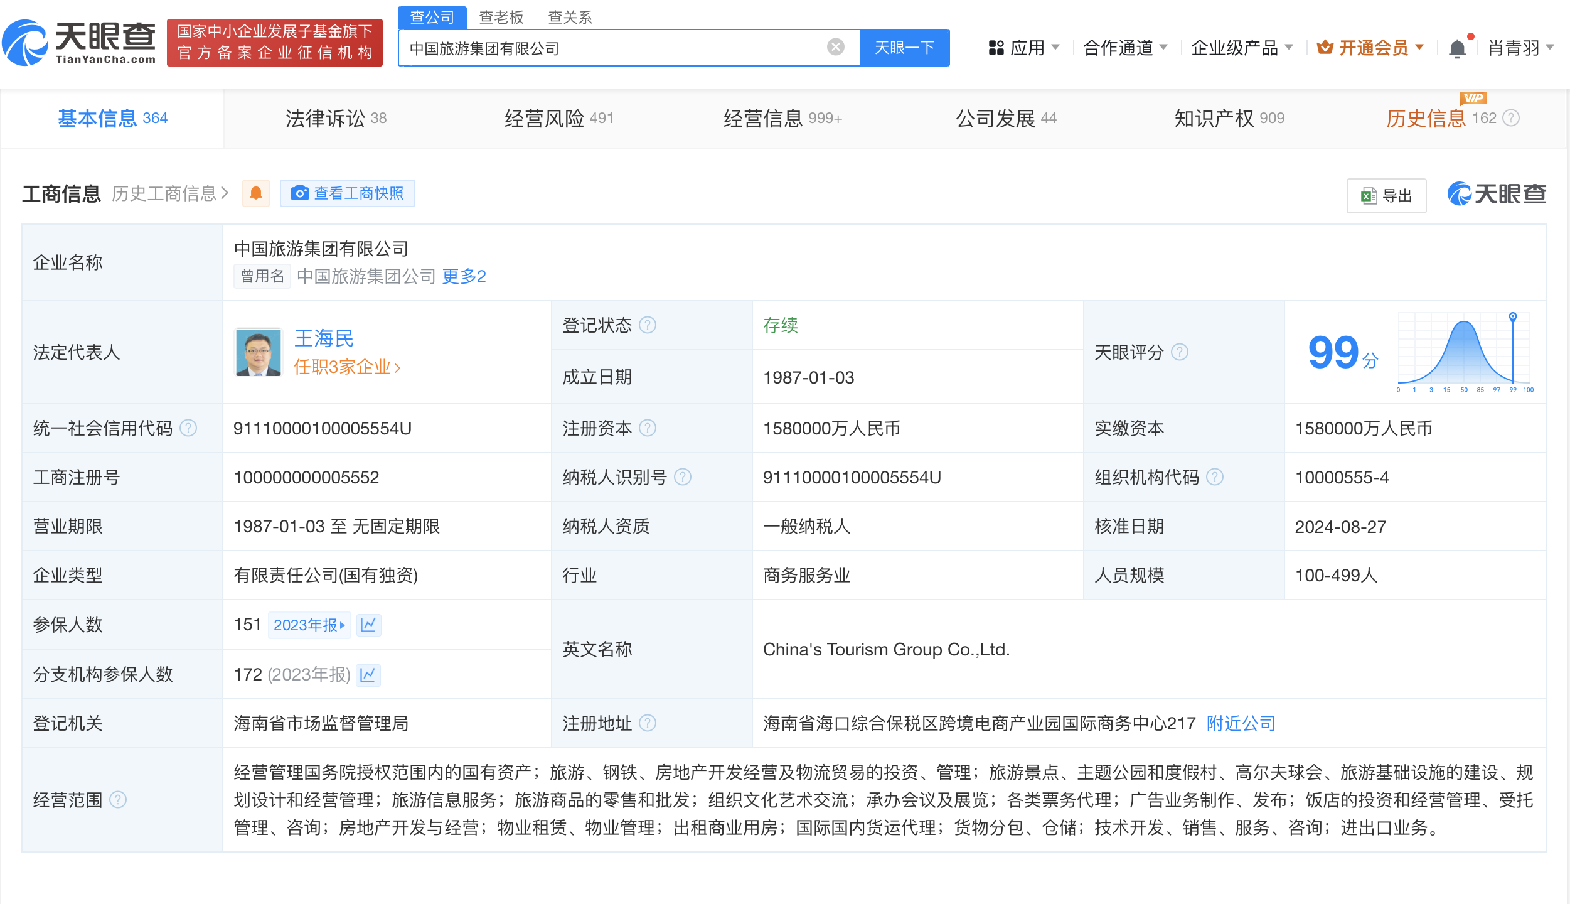The image size is (1570, 904).
Task: Click the monitoring bell icon beside 工商信息
Action: point(255,193)
